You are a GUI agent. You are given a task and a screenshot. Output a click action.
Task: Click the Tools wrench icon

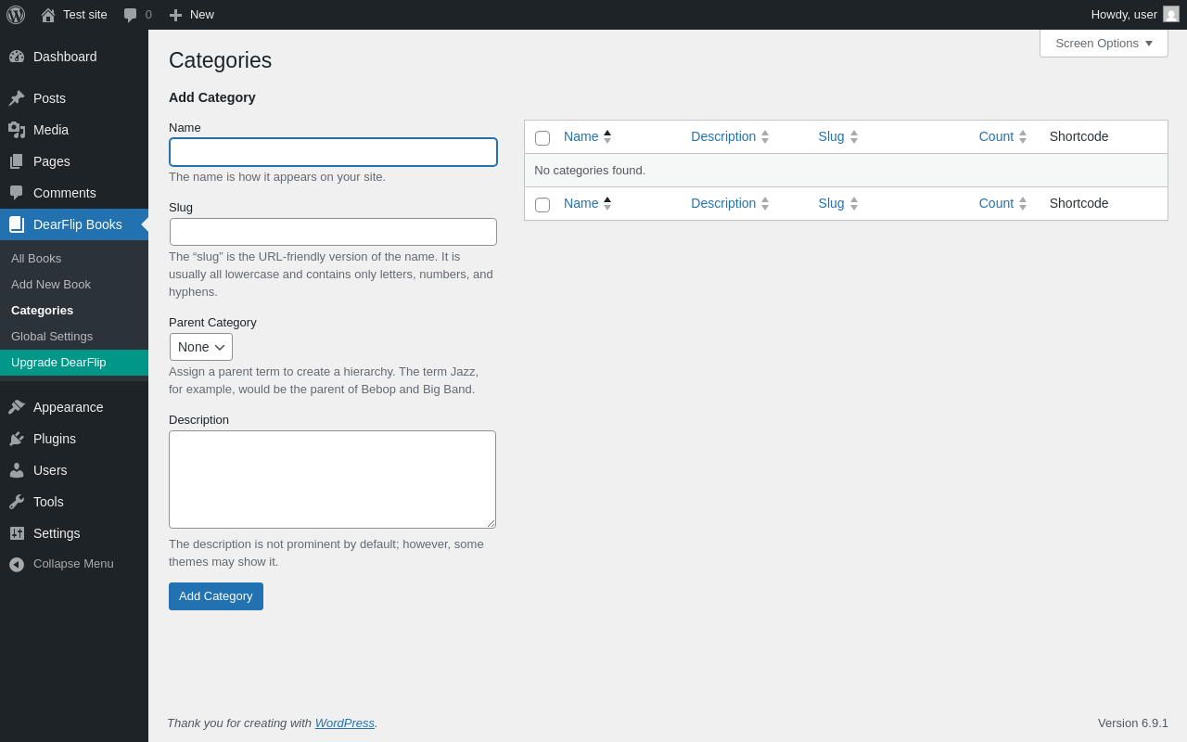click(17, 502)
